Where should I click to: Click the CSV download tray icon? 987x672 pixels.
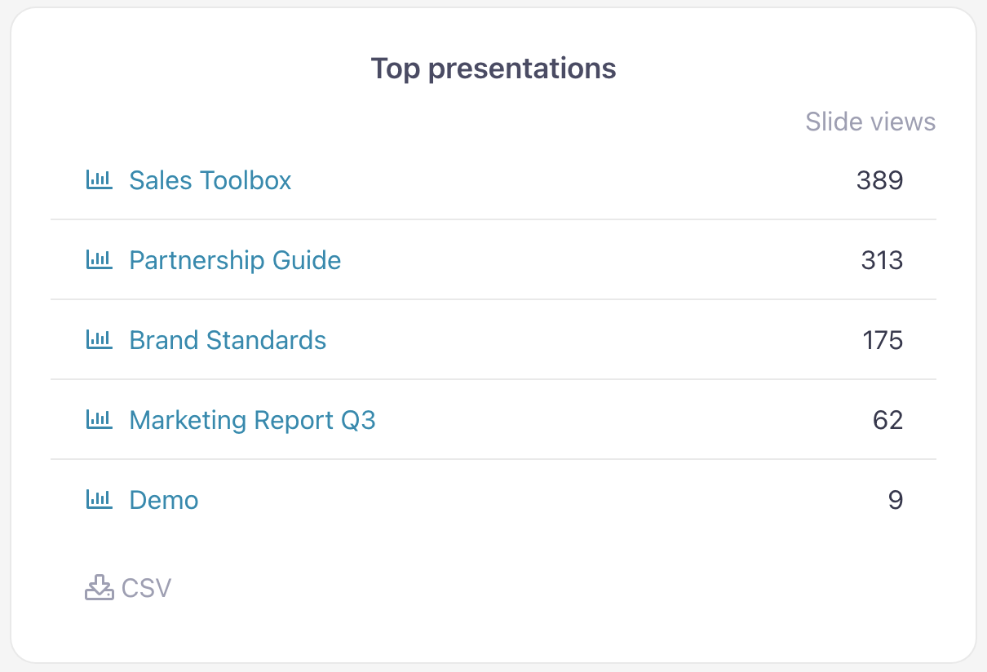[x=99, y=588]
